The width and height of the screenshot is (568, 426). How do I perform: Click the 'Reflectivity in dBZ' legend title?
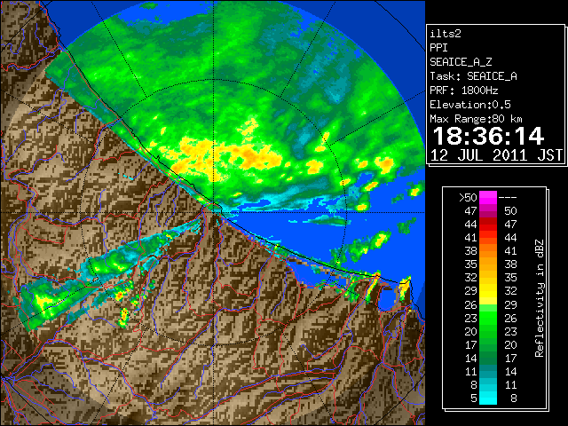pyautogui.click(x=539, y=298)
